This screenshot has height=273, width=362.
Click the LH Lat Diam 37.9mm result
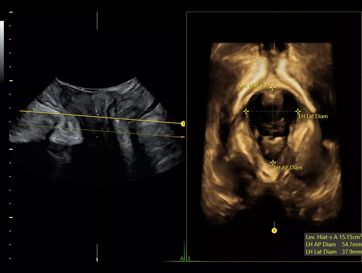click(333, 252)
